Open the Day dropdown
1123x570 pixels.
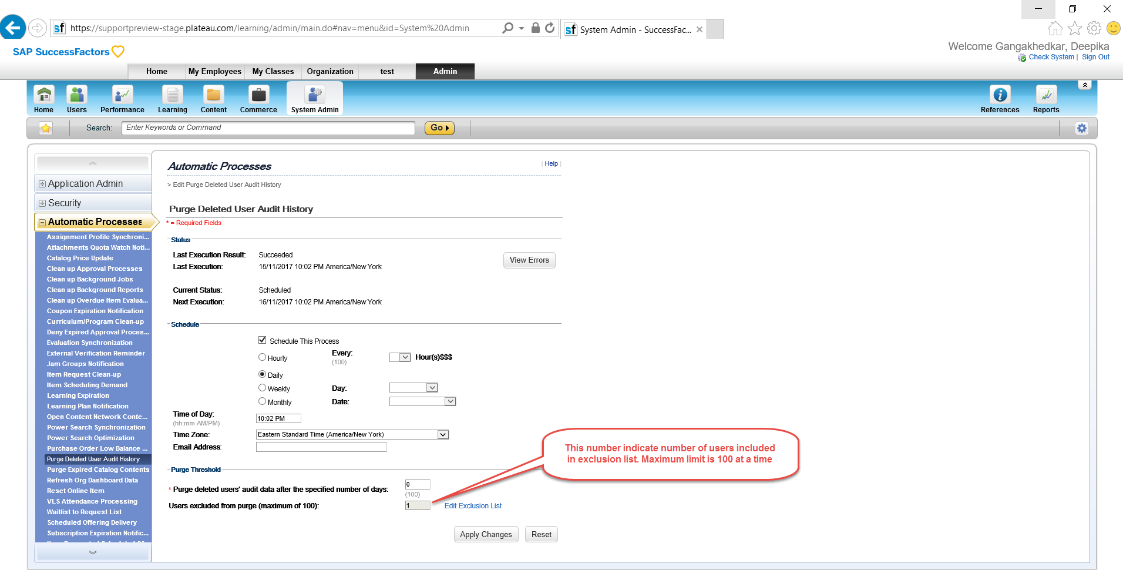pos(413,388)
